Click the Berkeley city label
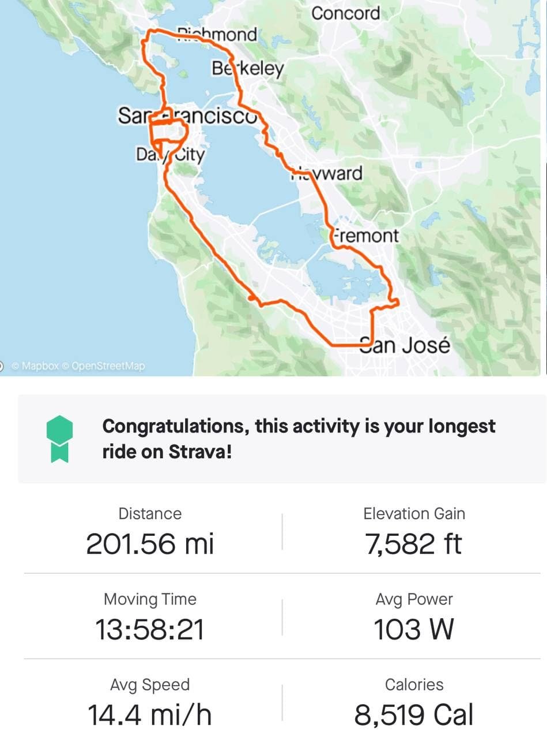This screenshot has width=547, height=739. (x=248, y=69)
